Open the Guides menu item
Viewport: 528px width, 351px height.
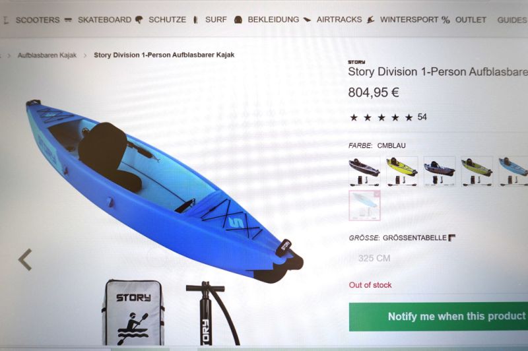512,20
